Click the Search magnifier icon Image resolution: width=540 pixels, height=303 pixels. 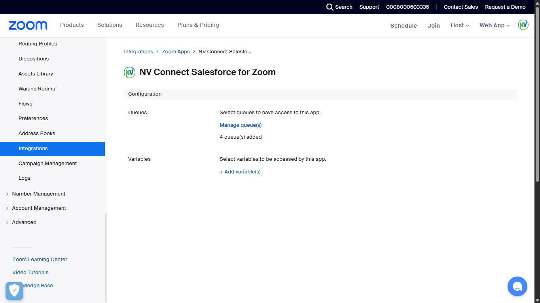[330, 7]
